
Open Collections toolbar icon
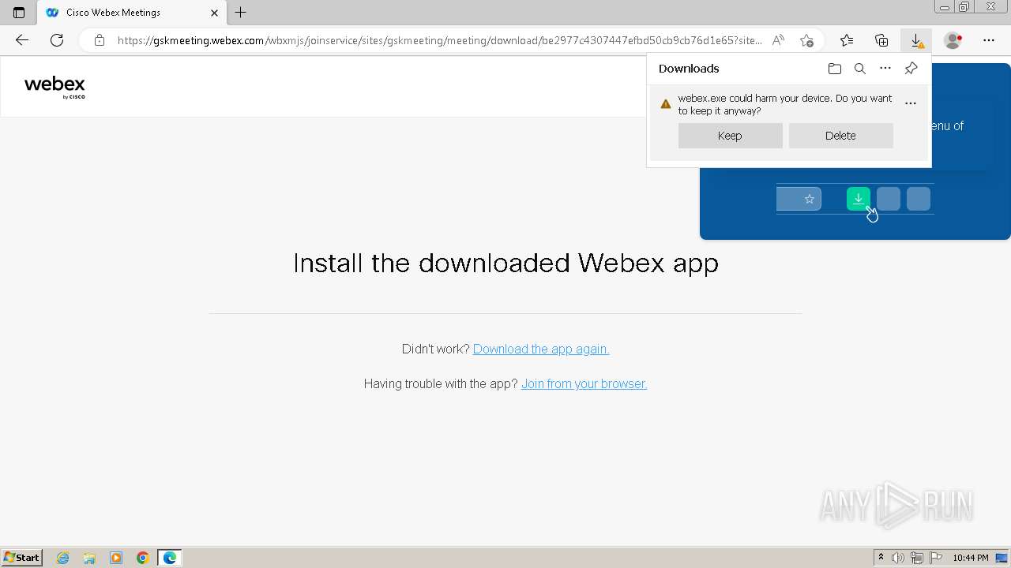pyautogui.click(x=881, y=40)
